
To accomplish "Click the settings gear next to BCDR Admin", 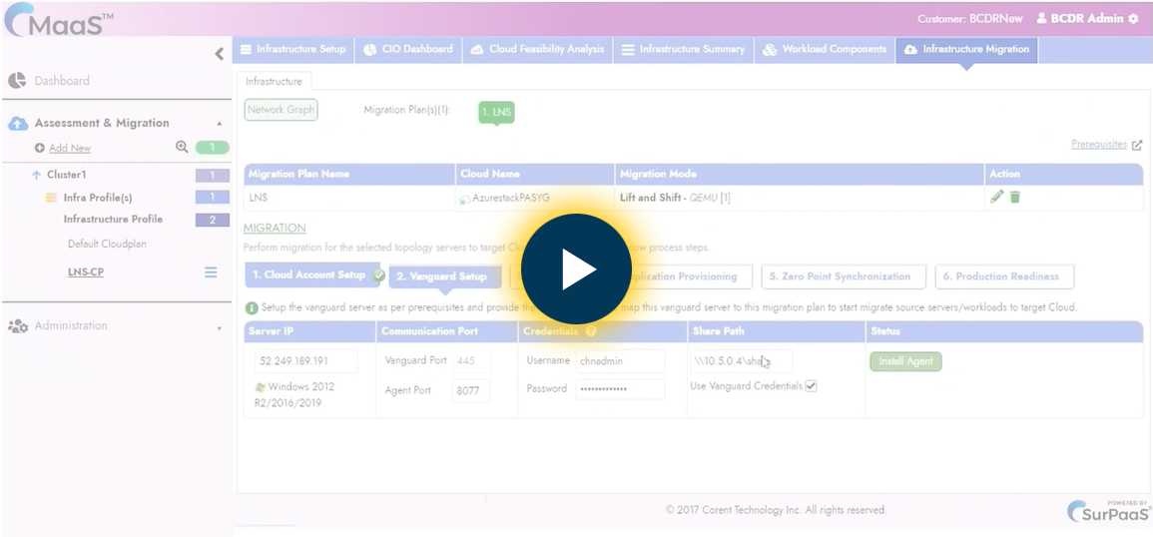I will coord(1133,19).
